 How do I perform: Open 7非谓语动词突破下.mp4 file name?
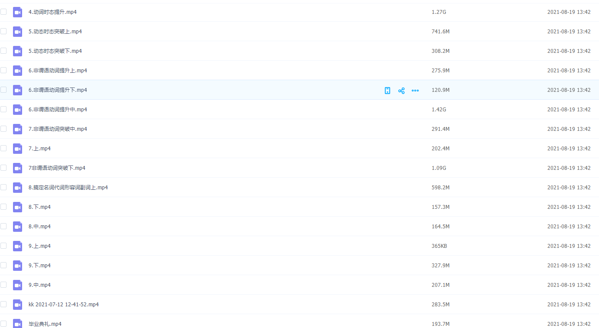[x=57, y=168]
